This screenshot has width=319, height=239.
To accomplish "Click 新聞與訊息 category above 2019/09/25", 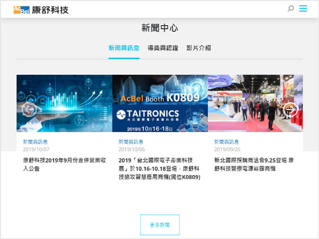I will click(x=227, y=142).
